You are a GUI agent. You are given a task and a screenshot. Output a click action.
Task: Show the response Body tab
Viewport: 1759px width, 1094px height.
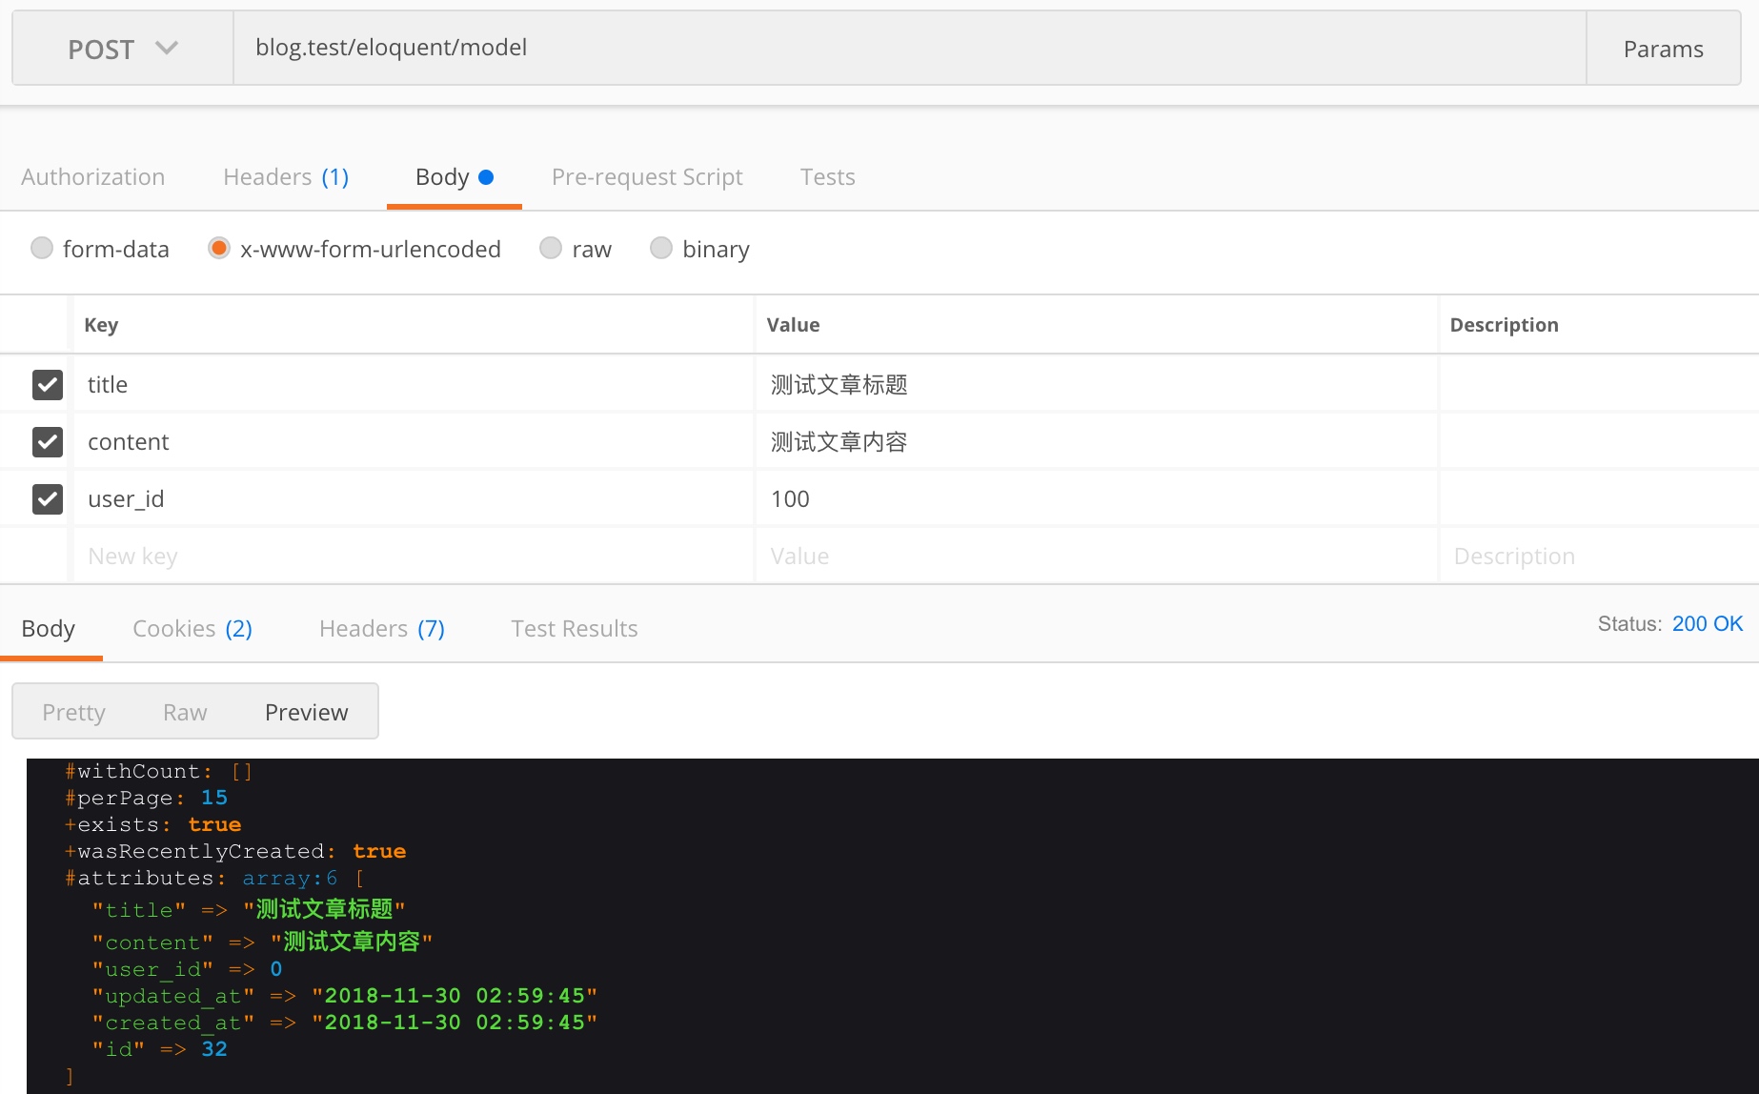(49, 629)
